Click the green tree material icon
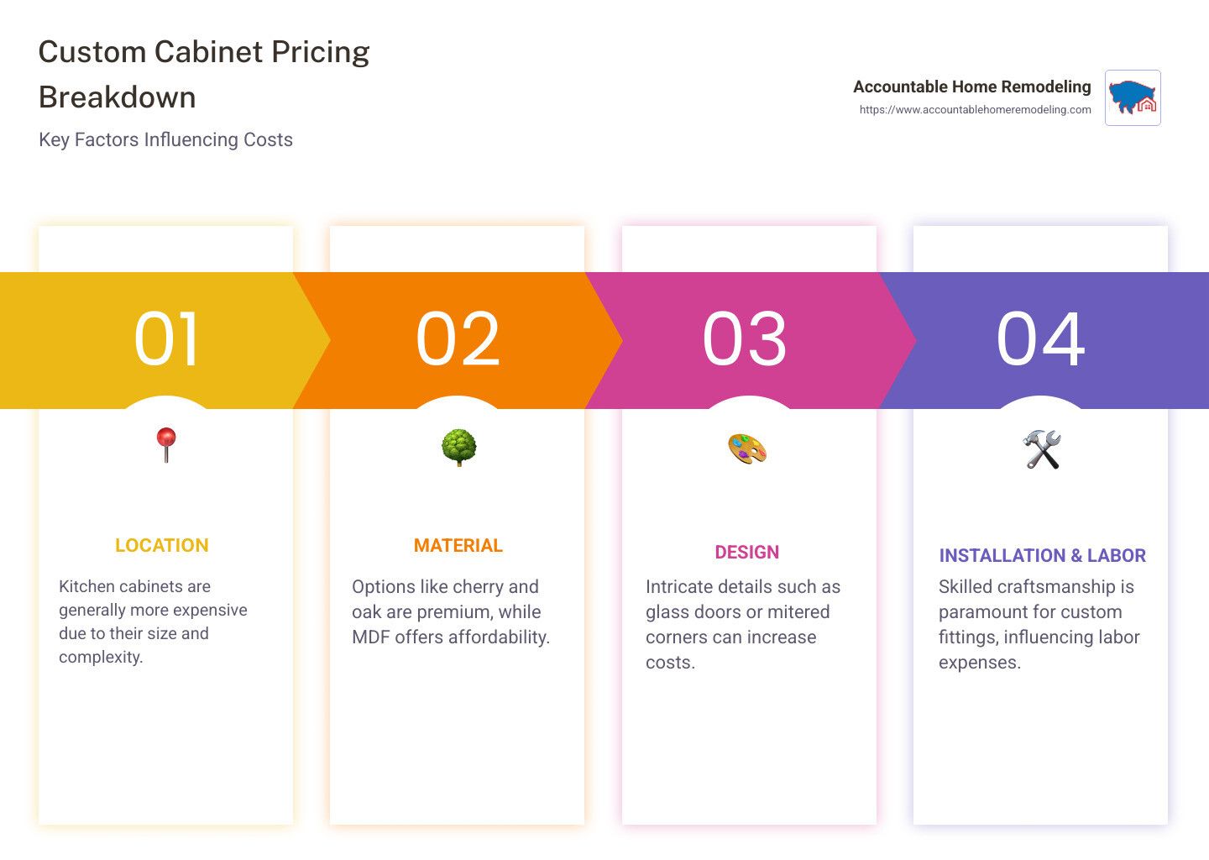This screenshot has height=860, width=1209. pyautogui.click(x=458, y=448)
